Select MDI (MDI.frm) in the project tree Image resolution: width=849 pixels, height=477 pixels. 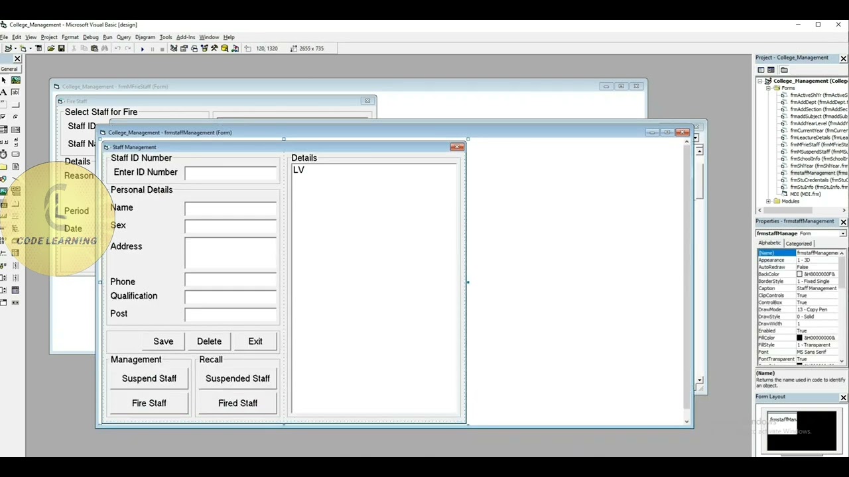[805, 194]
